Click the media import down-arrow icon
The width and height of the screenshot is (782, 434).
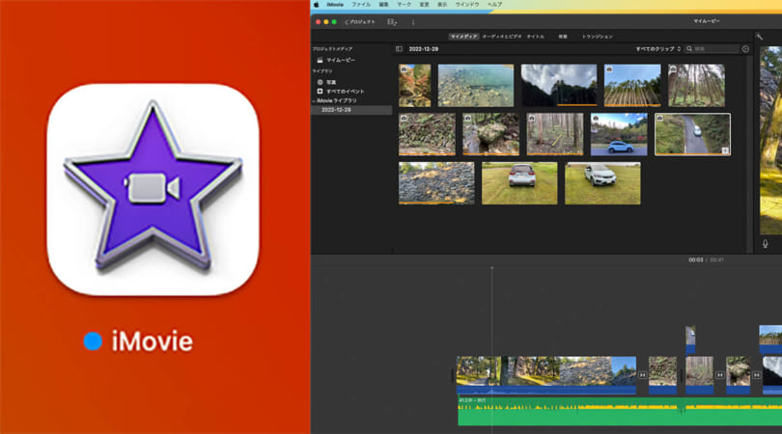[413, 22]
